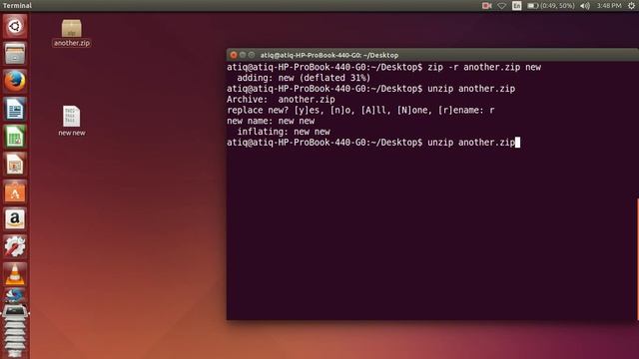Image resolution: width=639 pixels, height=359 pixels.
Task: Open the clock showing 3:48 PM
Action: (x=609, y=6)
